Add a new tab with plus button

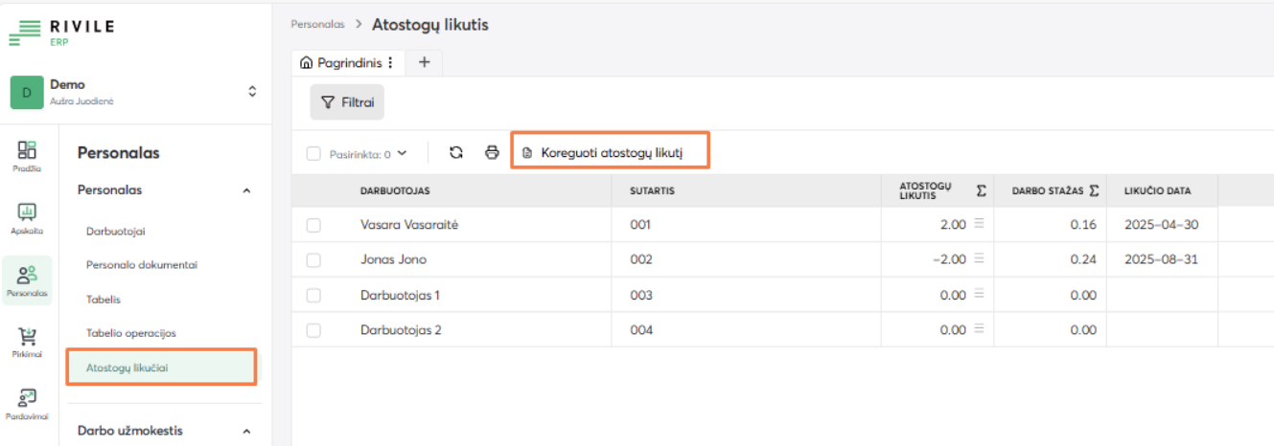pos(424,62)
